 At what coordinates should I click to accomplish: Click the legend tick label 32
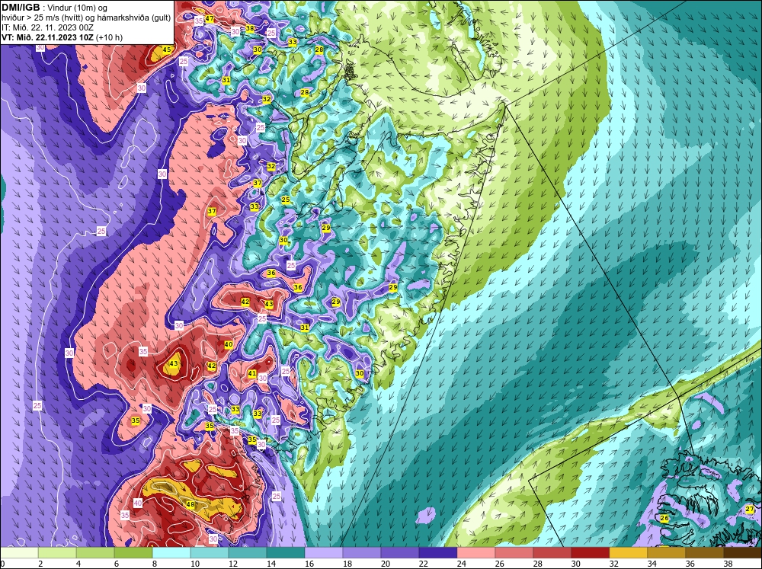(x=613, y=564)
